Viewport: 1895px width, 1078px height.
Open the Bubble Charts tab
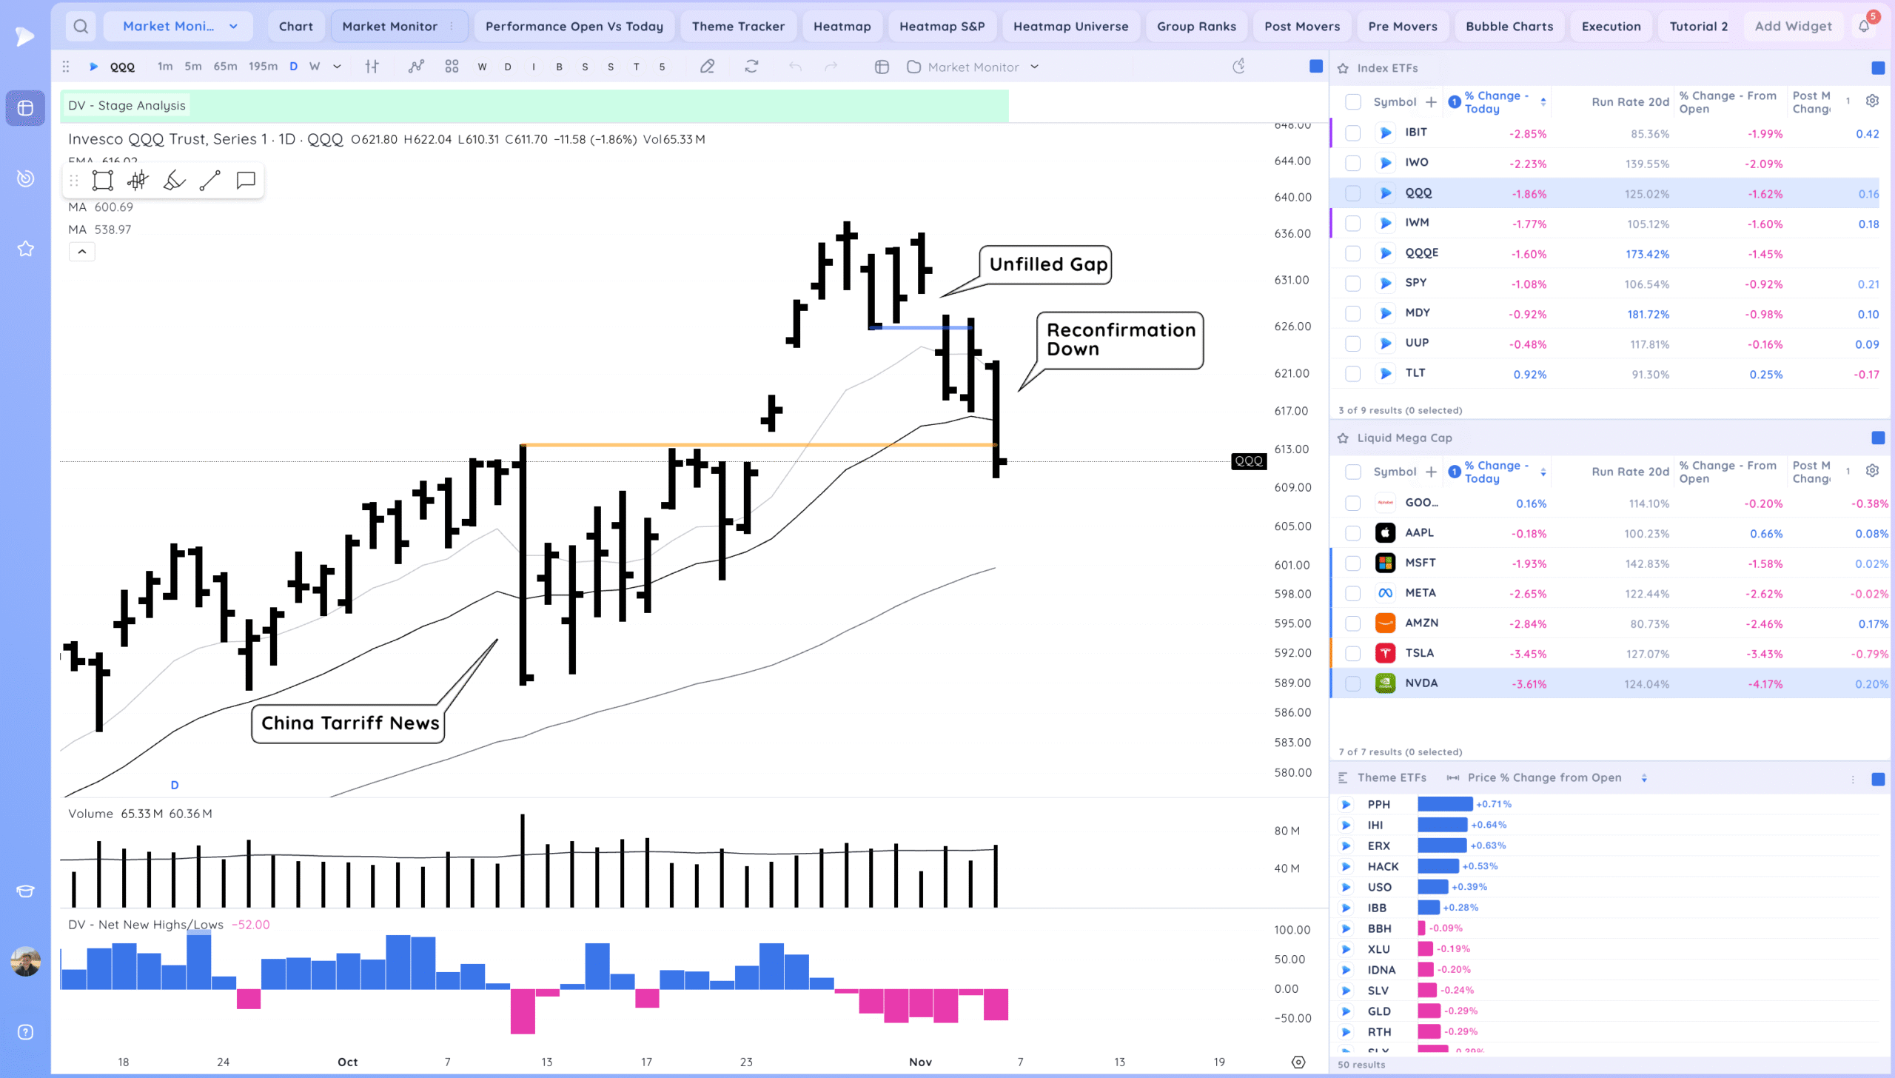coord(1509,27)
